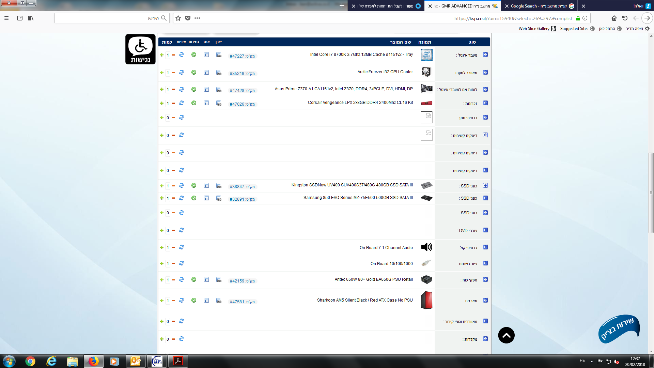Expand the Intel processor (מעבד אינטל) category
Image resolution: width=654 pixels, height=368 pixels.
[x=485, y=55]
